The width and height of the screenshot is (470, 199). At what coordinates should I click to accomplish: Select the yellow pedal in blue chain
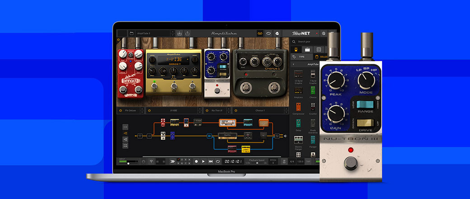(246, 149)
